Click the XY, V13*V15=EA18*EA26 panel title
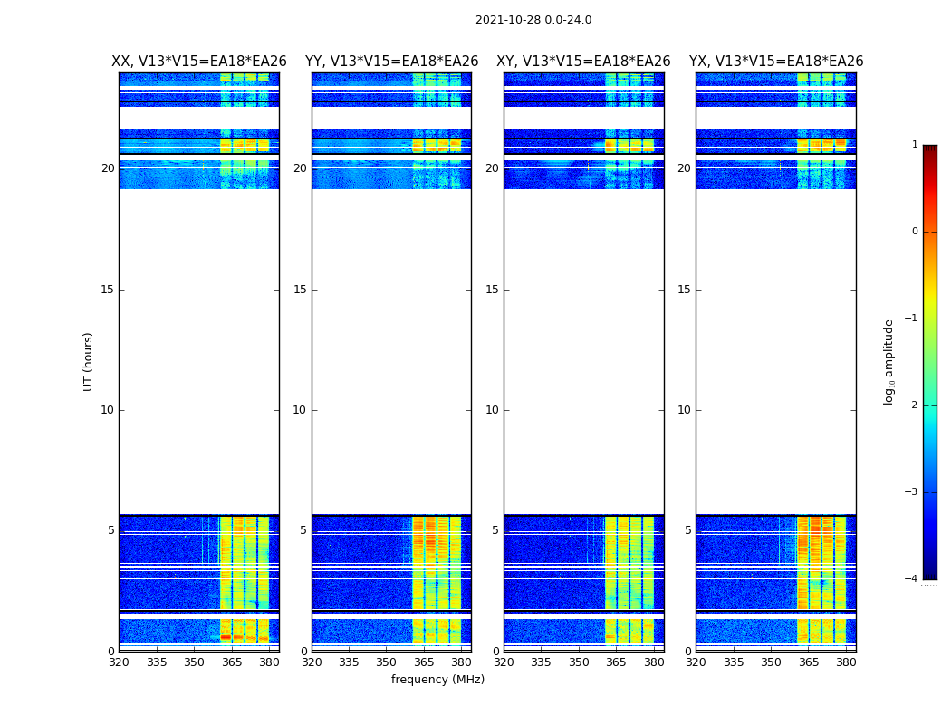Screen dimensions: 951x724 tap(583, 62)
